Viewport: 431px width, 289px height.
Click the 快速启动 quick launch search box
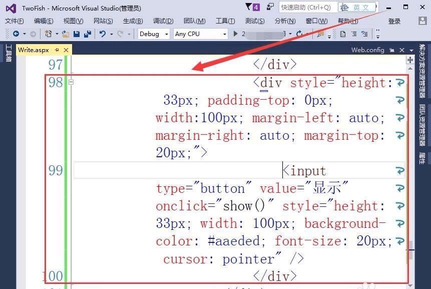pyautogui.click(x=308, y=7)
